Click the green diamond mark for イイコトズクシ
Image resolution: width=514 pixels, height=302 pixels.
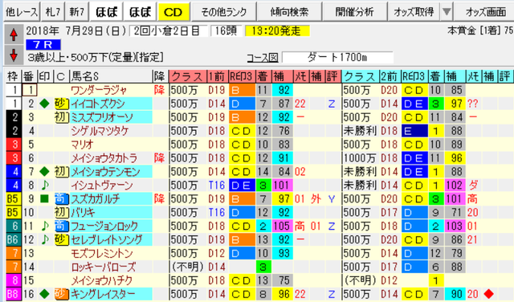click(44, 104)
